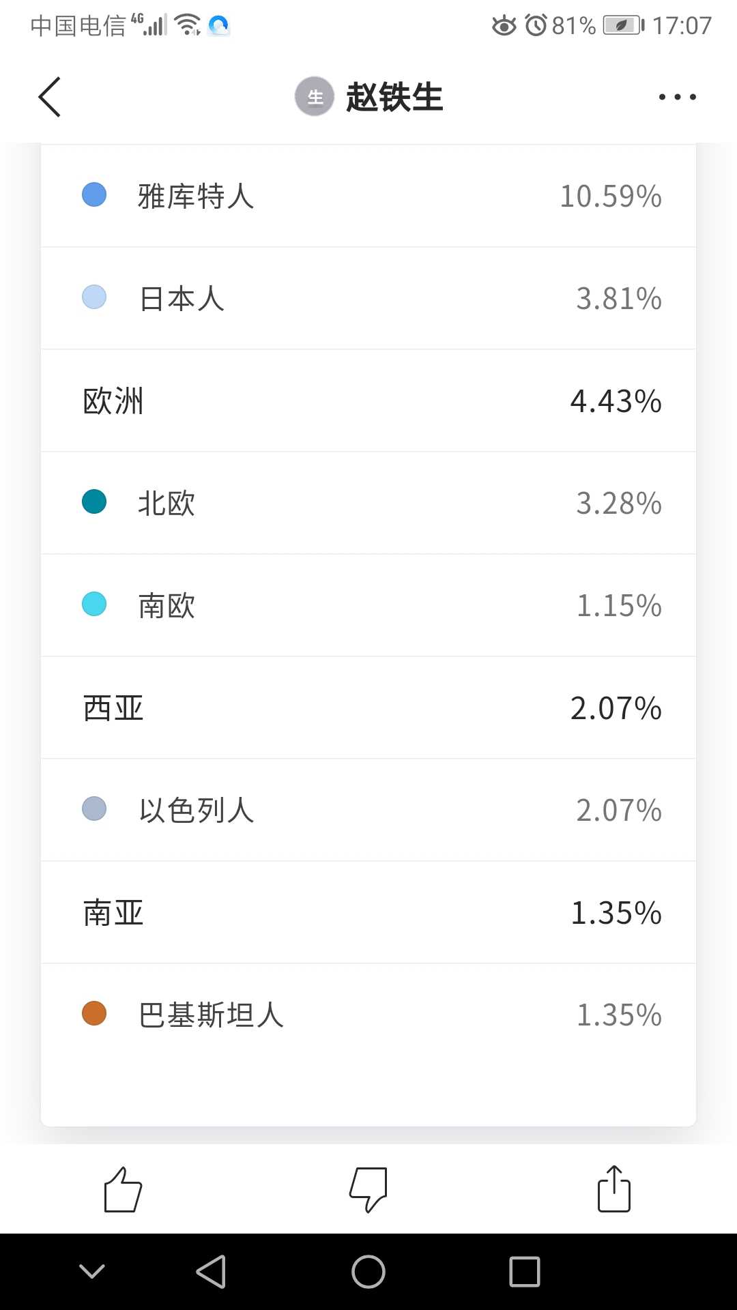Tap the thumbs-down dislike icon
The height and width of the screenshot is (1310, 737).
coord(369,1189)
